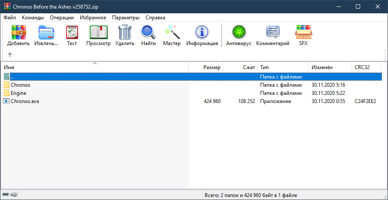Click the Удалить trash bin icon
Screen dimensions: 388x200
(x=125, y=33)
